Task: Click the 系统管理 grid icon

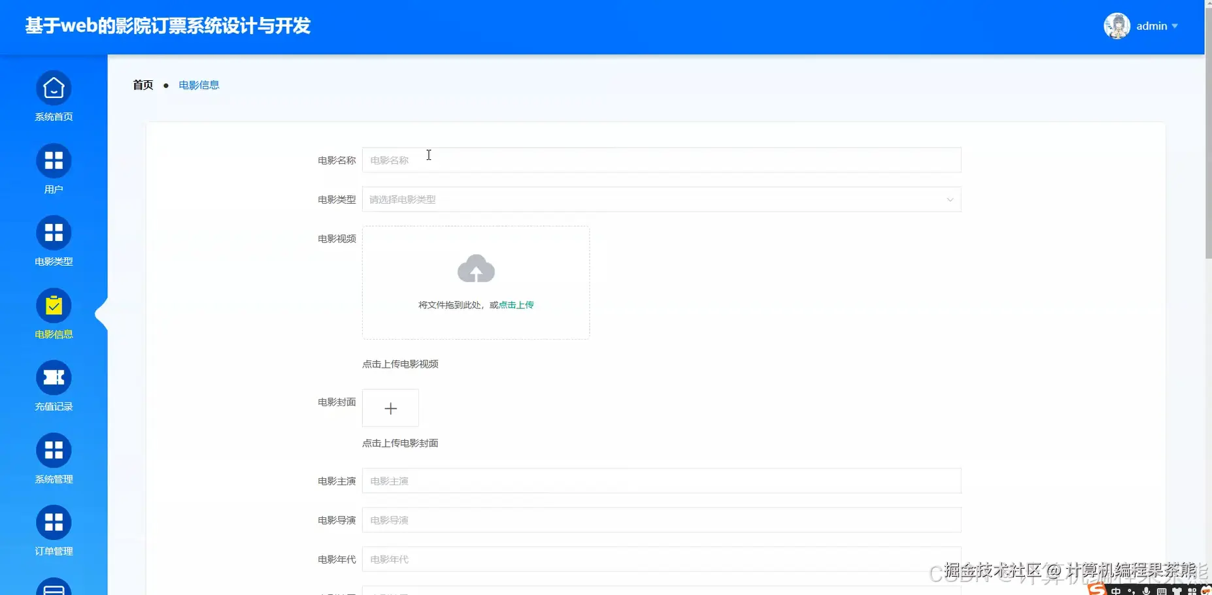Action: 54,450
